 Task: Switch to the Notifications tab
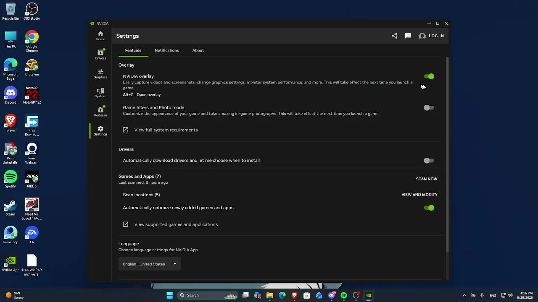[167, 50]
